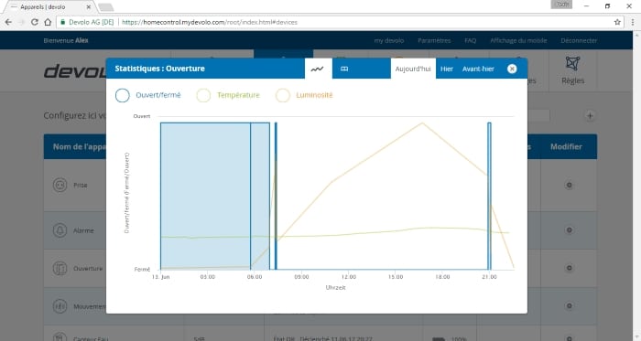
Task: Click the site security lock icon
Action: click(x=62, y=22)
